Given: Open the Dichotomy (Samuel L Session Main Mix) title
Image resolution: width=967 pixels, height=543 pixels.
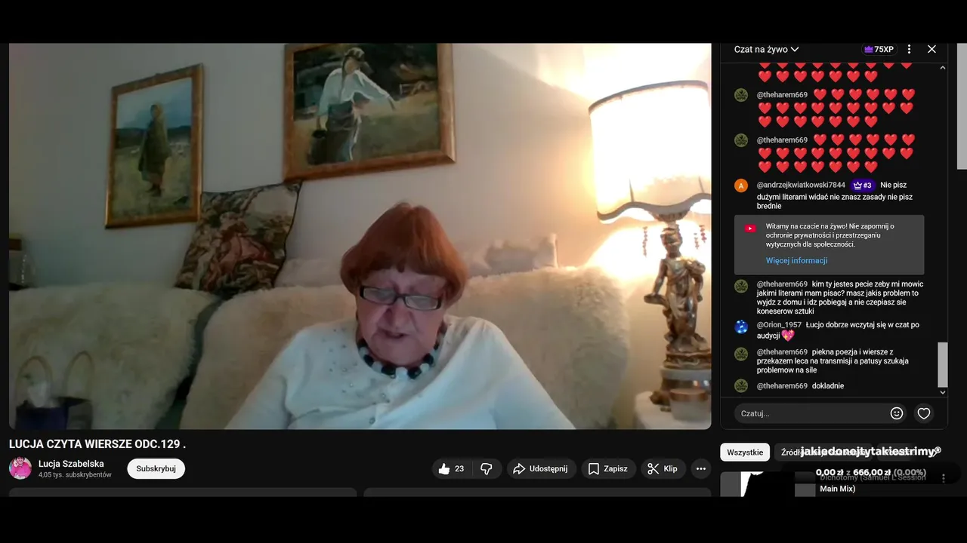Looking at the screenshot, I should pos(873,483).
